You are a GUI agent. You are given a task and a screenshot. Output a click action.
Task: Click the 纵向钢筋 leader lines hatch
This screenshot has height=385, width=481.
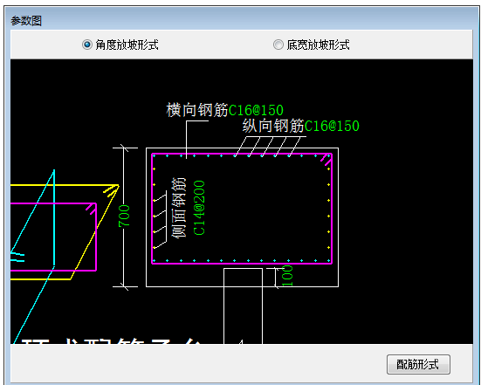pyautogui.click(x=270, y=147)
